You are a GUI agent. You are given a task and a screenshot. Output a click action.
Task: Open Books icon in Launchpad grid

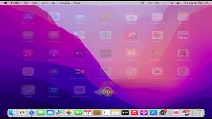(x=131, y=53)
